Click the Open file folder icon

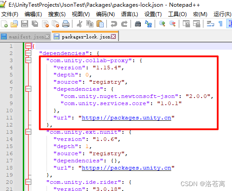(14, 24)
